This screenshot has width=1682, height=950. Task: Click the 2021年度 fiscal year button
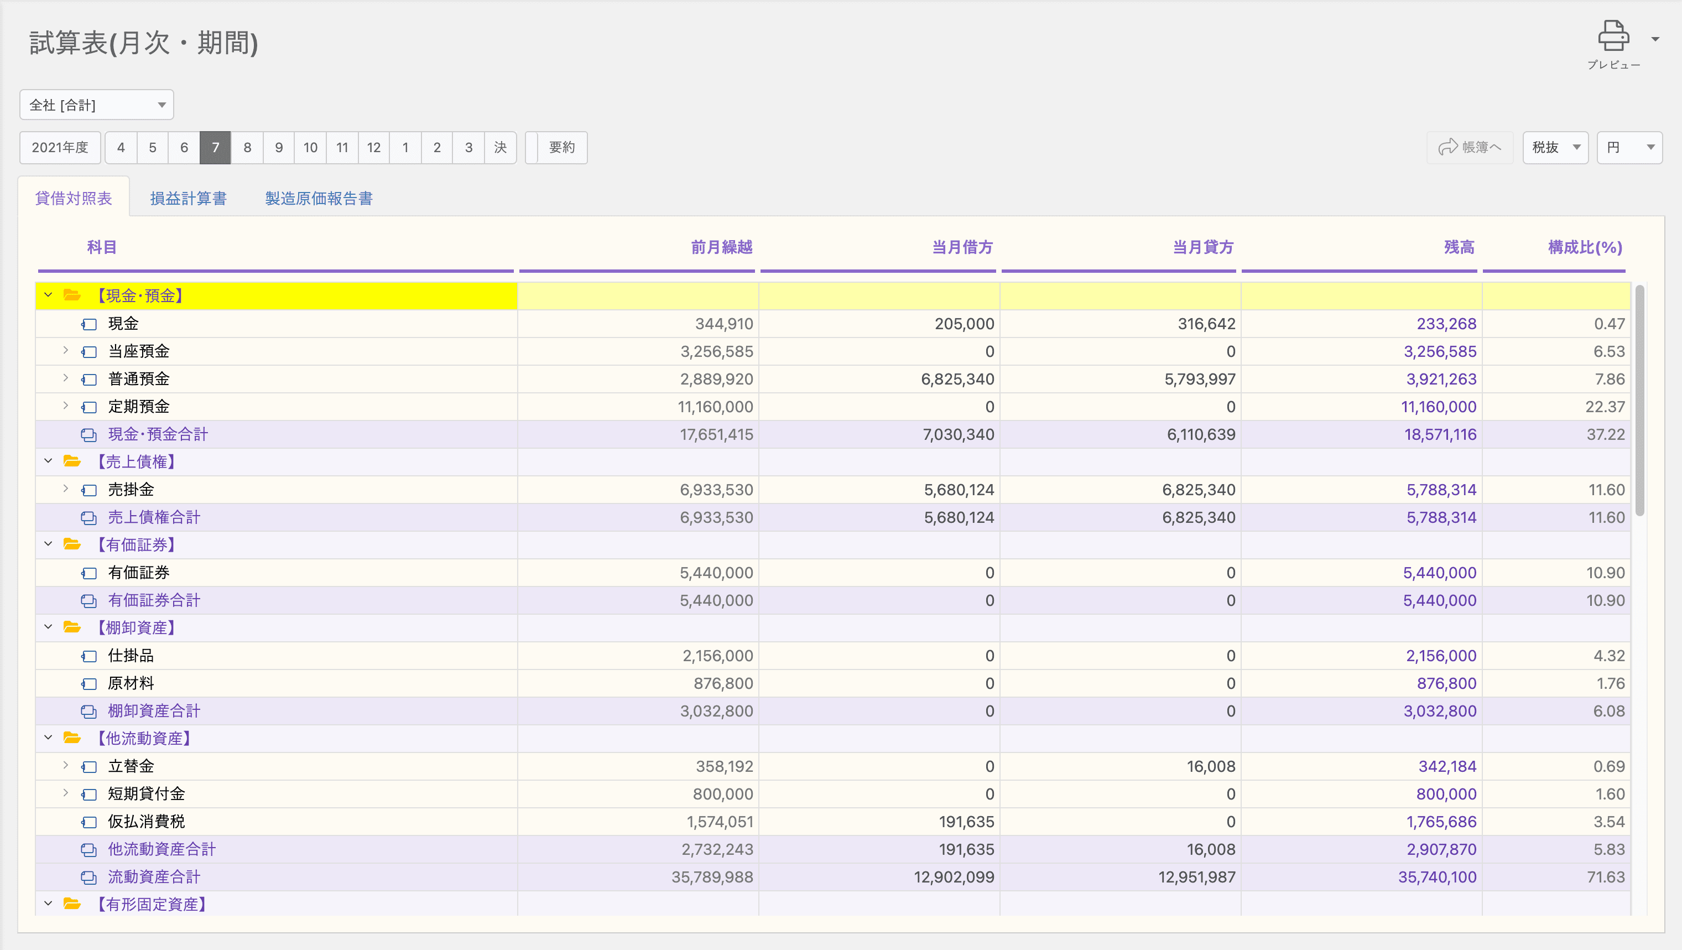pyautogui.click(x=60, y=147)
